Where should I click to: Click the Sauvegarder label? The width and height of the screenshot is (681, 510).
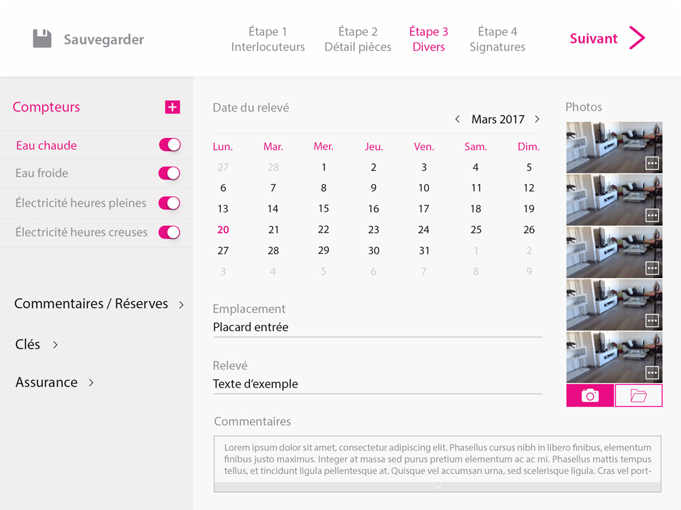(104, 39)
